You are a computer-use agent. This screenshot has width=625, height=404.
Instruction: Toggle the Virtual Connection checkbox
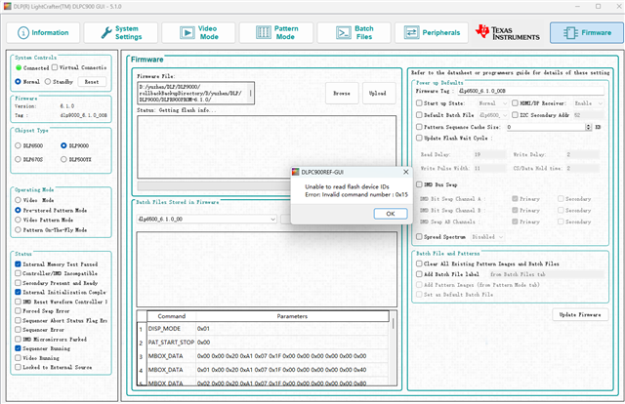55,67
